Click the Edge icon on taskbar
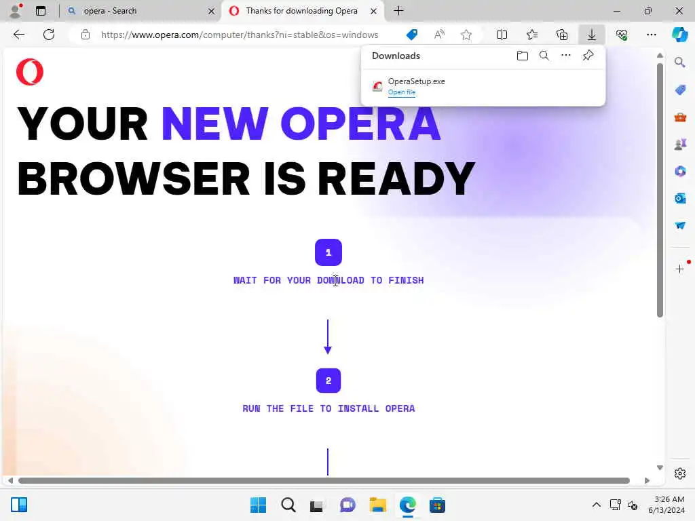695x521 pixels. click(x=407, y=505)
